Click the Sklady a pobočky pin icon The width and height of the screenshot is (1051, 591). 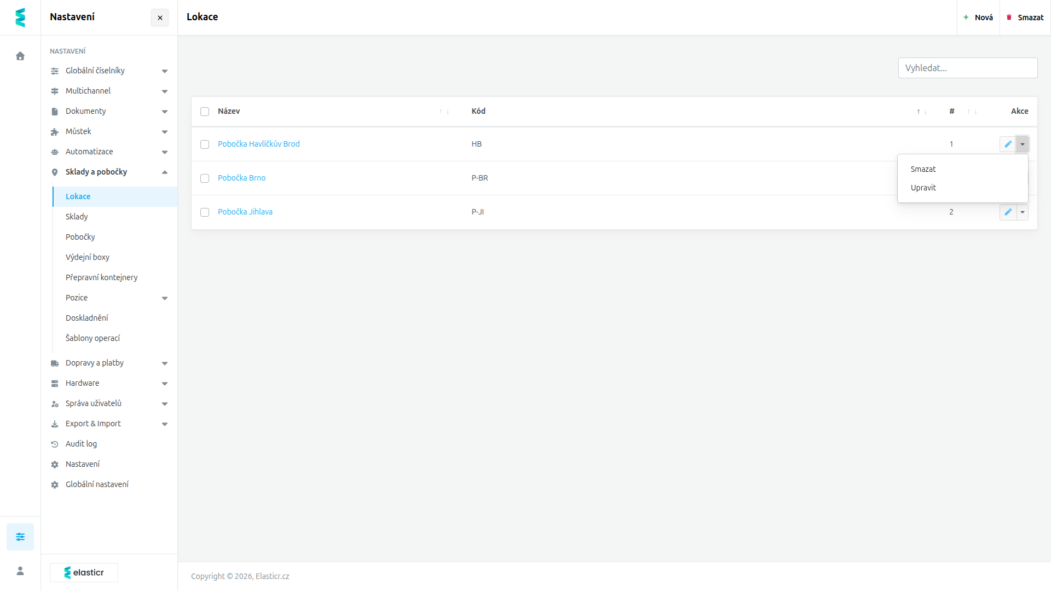click(x=55, y=172)
